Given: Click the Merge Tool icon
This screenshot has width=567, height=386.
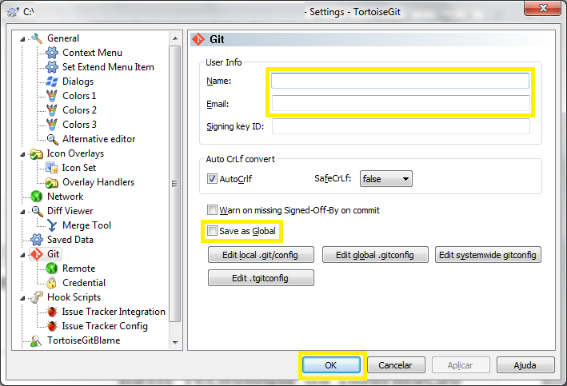Looking at the screenshot, I should coord(52,225).
